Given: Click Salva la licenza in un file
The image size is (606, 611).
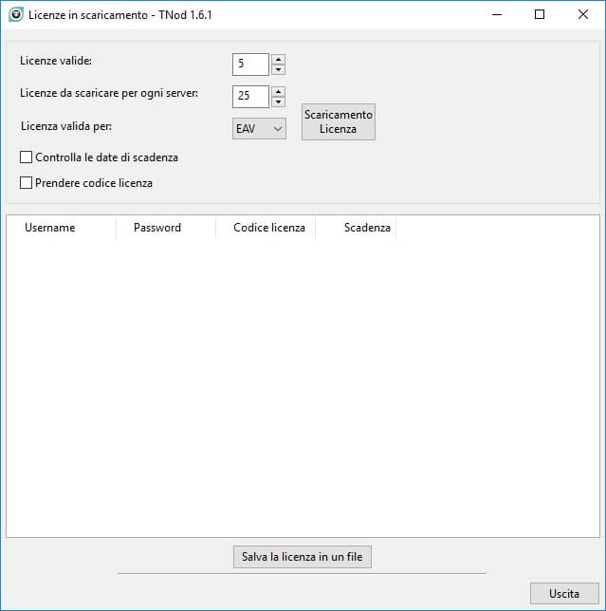Looking at the screenshot, I should 303,557.
